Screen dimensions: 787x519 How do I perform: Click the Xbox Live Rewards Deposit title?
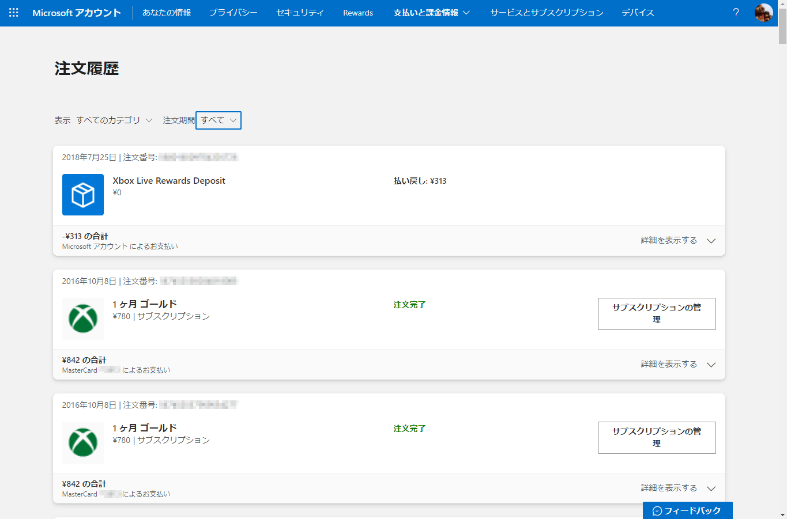169,181
